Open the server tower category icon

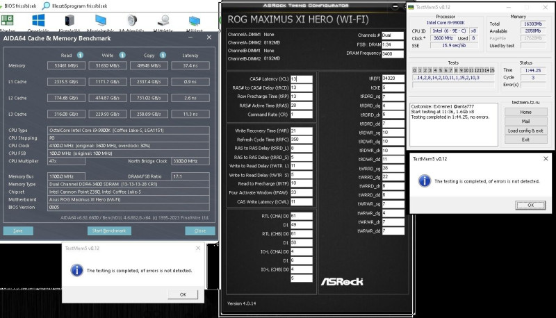click(69, 20)
